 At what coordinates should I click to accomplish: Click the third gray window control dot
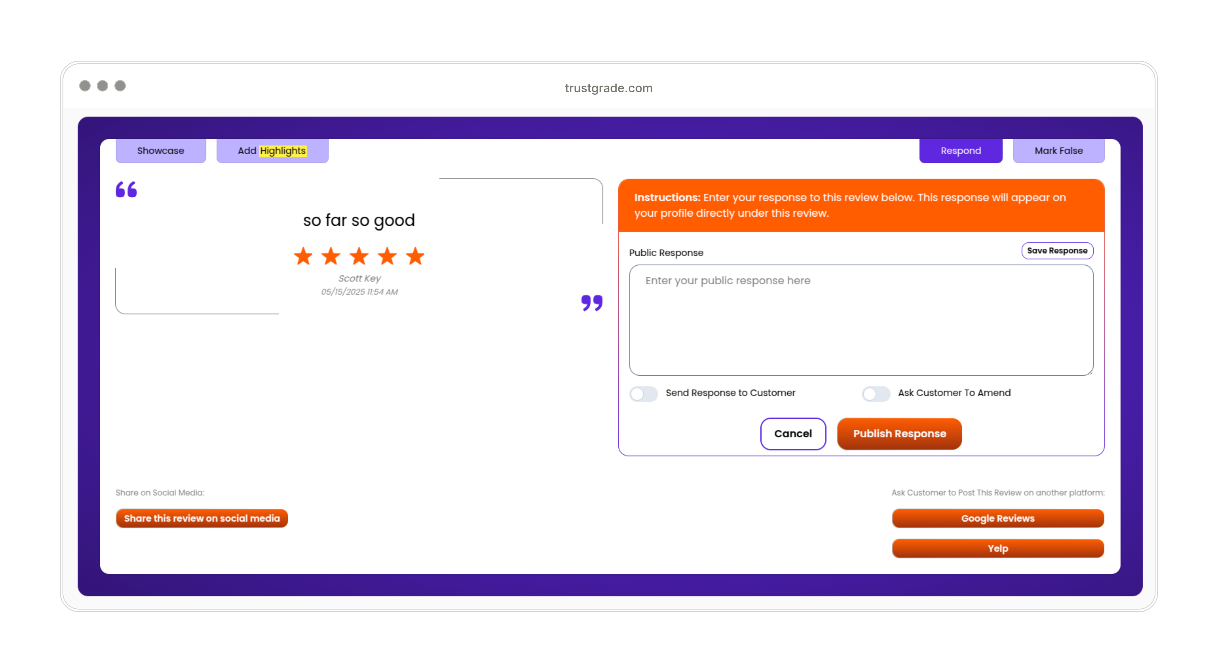(x=120, y=86)
